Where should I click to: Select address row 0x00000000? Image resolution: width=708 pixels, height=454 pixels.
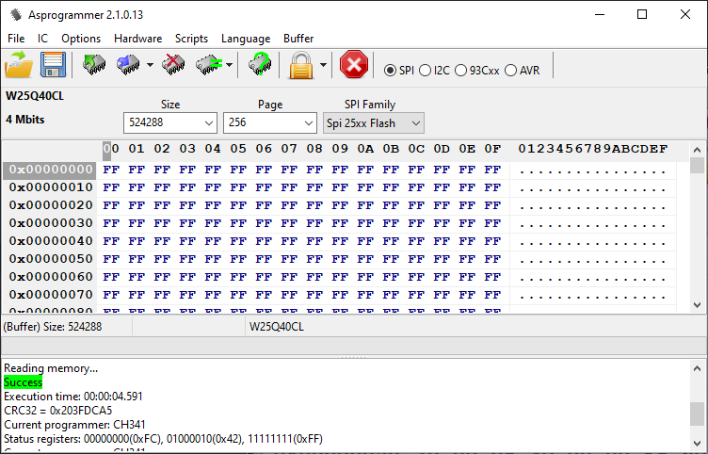coord(50,170)
